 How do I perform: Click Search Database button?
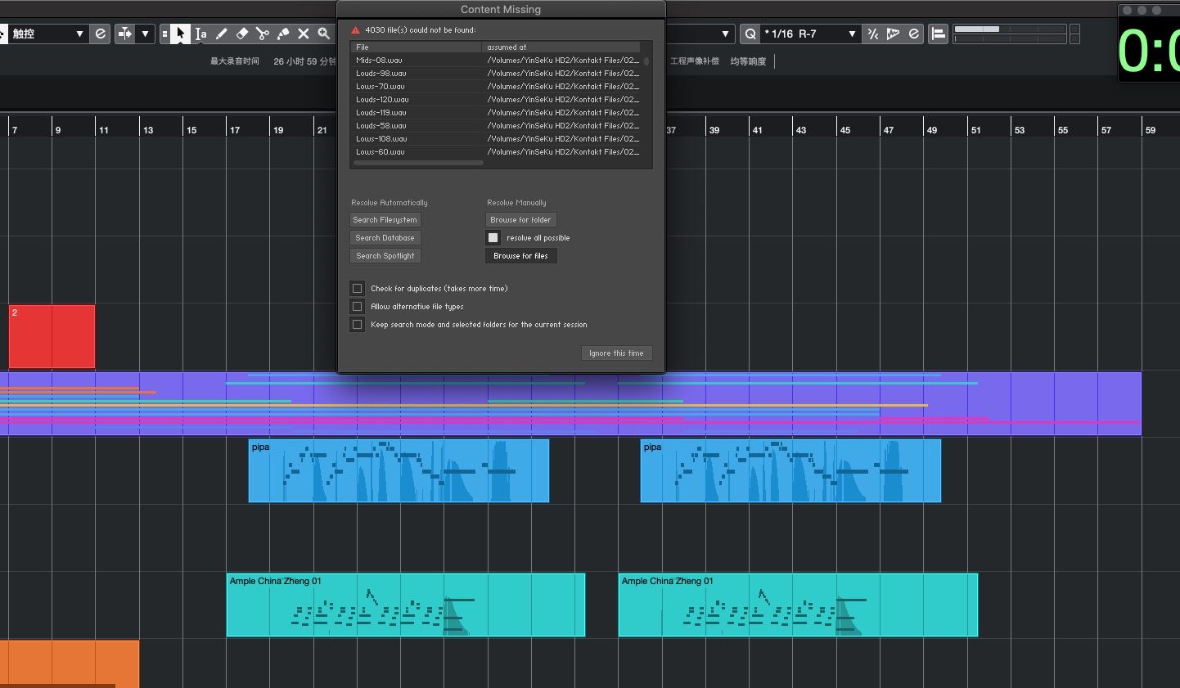point(385,237)
